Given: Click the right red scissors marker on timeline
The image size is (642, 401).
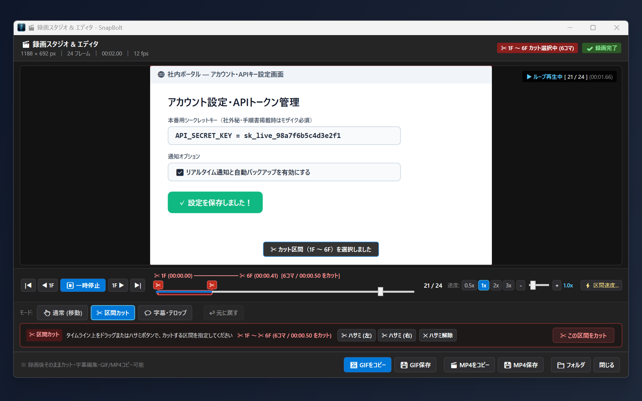Looking at the screenshot, I should point(212,285).
